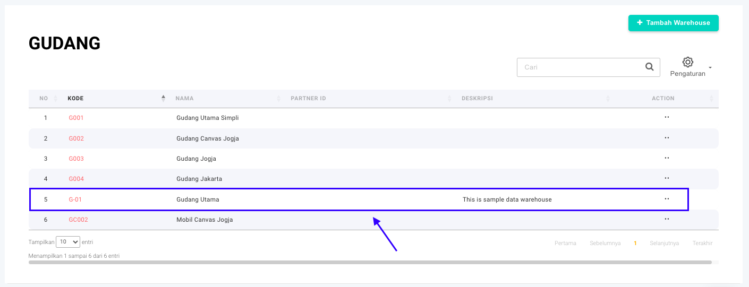Sort table by Kode column
The height and width of the screenshot is (287, 749).
[x=75, y=98]
